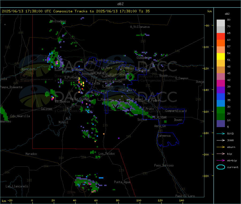
Task: Click the timestamp header text 2025/06/13 17:38:00 UTC
Action: pyautogui.click(x=26, y=11)
